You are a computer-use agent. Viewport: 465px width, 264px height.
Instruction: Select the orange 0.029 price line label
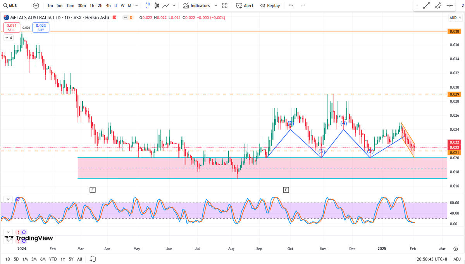[x=453, y=94]
